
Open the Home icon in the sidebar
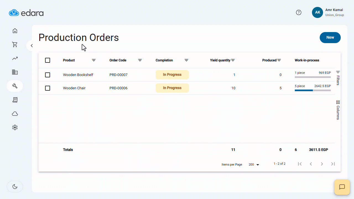[15, 31]
